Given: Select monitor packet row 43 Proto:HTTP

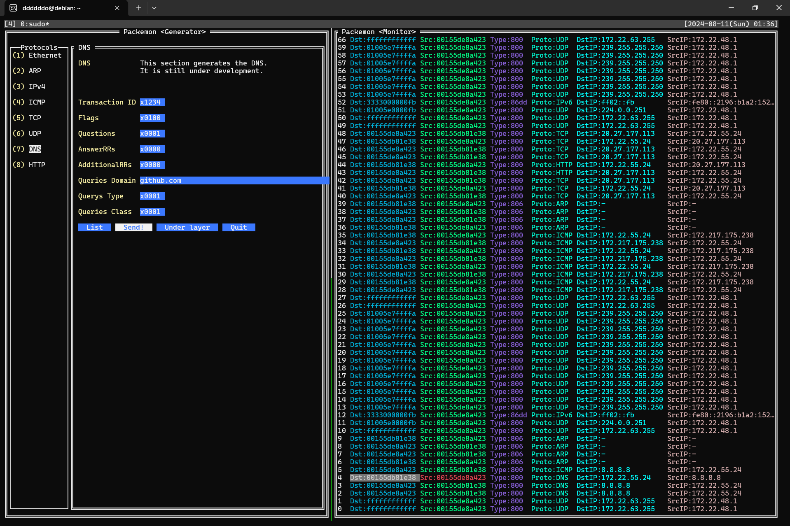Looking at the screenshot, I should (556, 172).
